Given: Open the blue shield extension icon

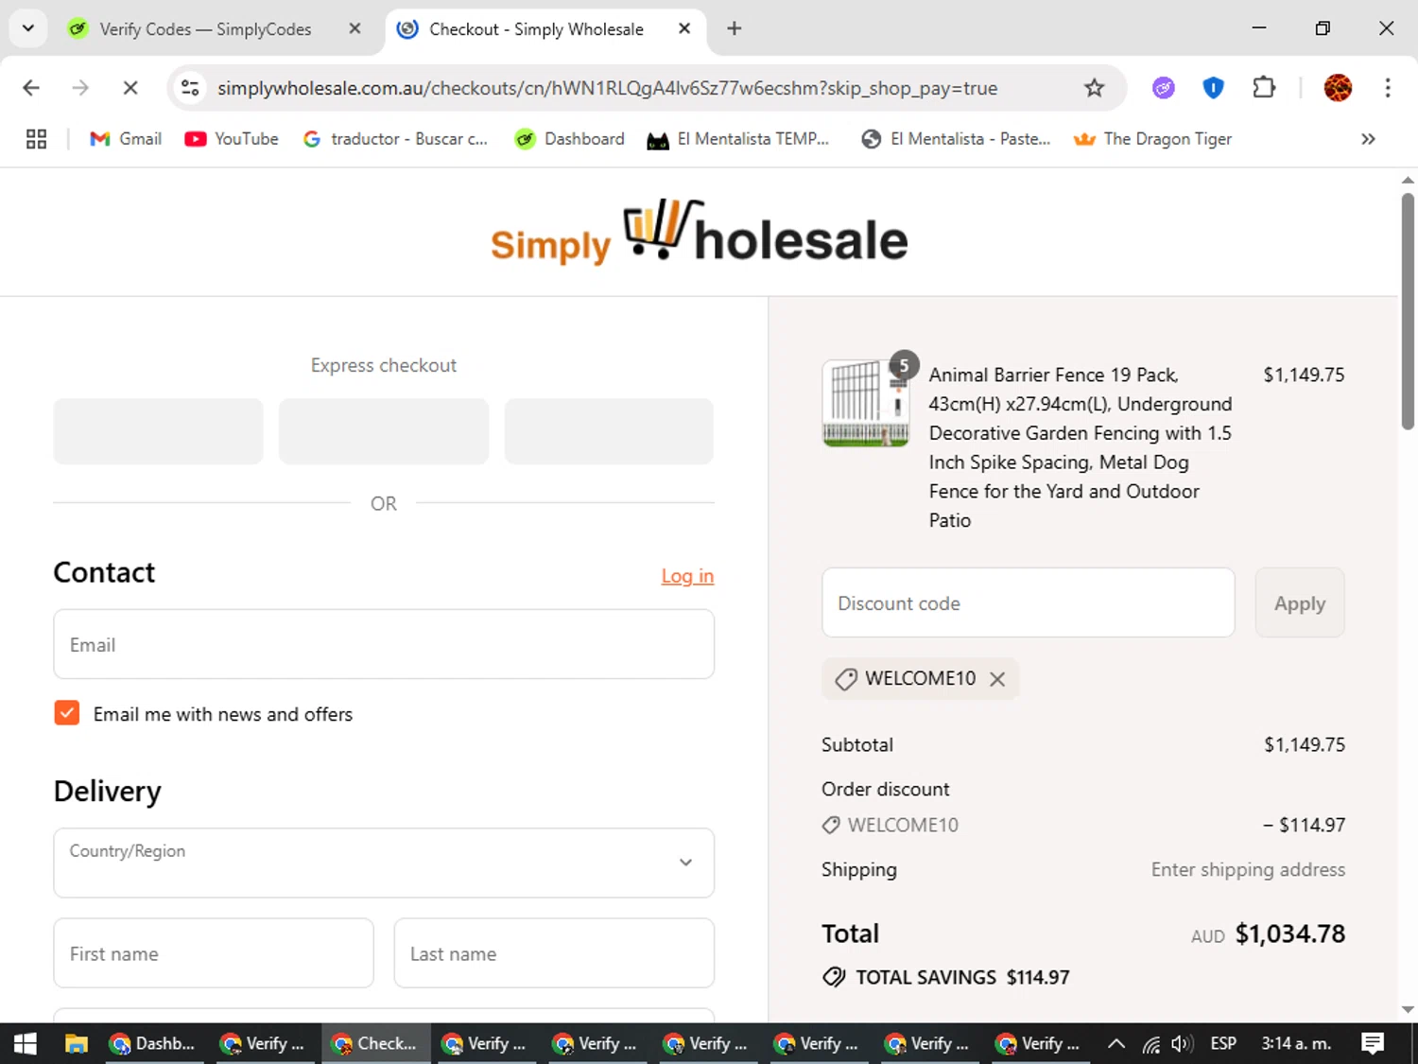Looking at the screenshot, I should (x=1213, y=88).
